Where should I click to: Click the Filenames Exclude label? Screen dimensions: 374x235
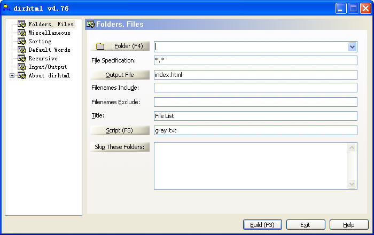pyautogui.click(x=116, y=102)
